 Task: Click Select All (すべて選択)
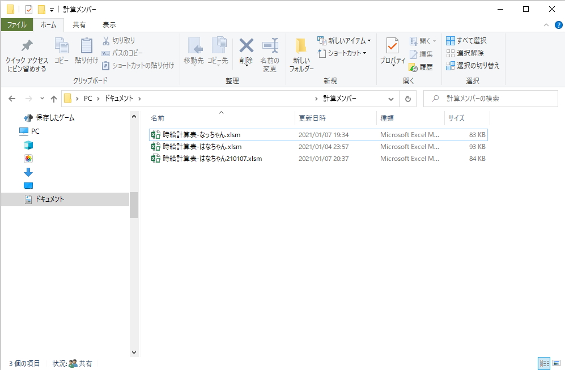[466, 41]
